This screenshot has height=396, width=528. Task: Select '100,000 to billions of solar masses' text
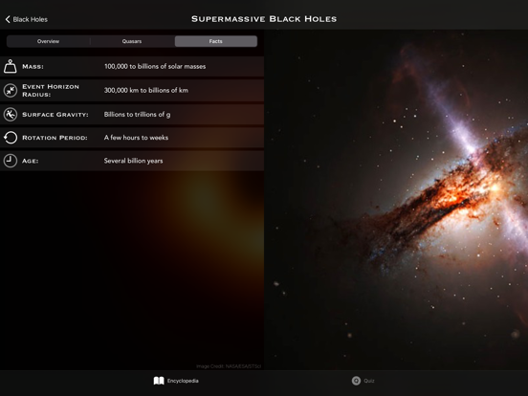pyautogui.click(x=155, y=66)
